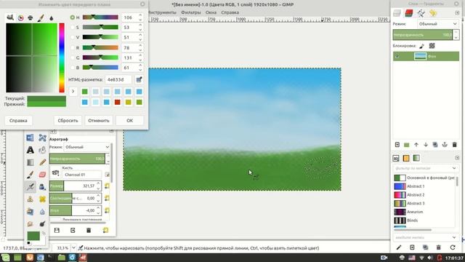Image resolution: width=465 pixels, height=262 pixels.
Task: Toggle lock pixels brush icon
Action: coord(421,46)
